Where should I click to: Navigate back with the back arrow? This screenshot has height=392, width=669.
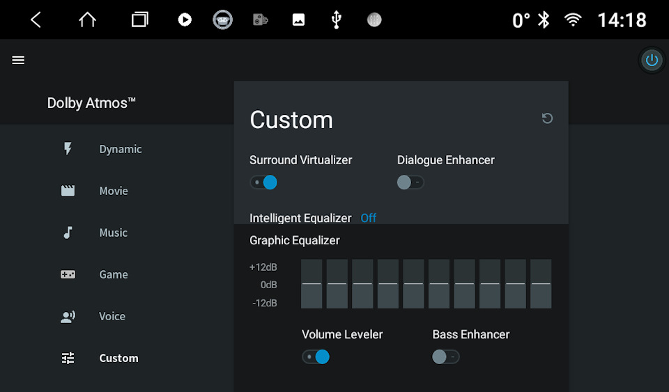pos(36,19)
